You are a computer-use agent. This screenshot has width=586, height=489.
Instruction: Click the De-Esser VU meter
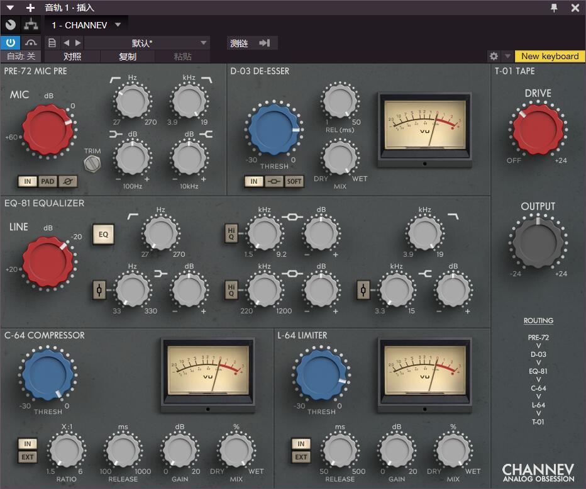click(x=425, y=130)
